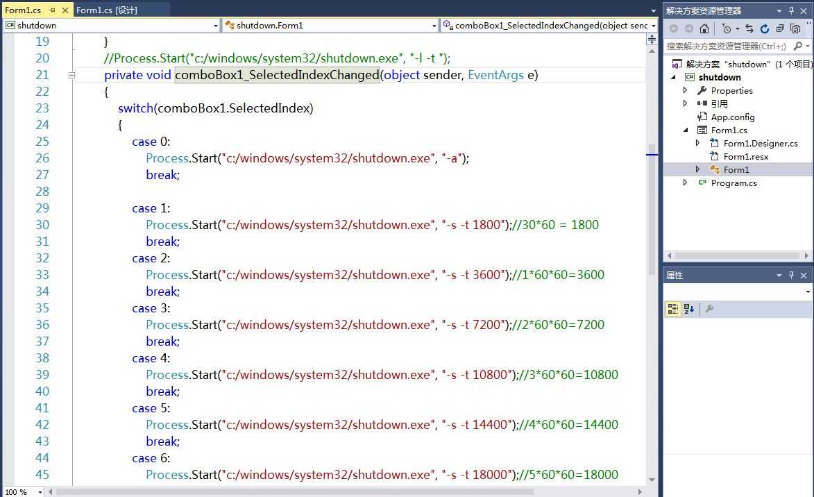
Task: Close the Form1.cs editor tab
Action: [65, 10]
